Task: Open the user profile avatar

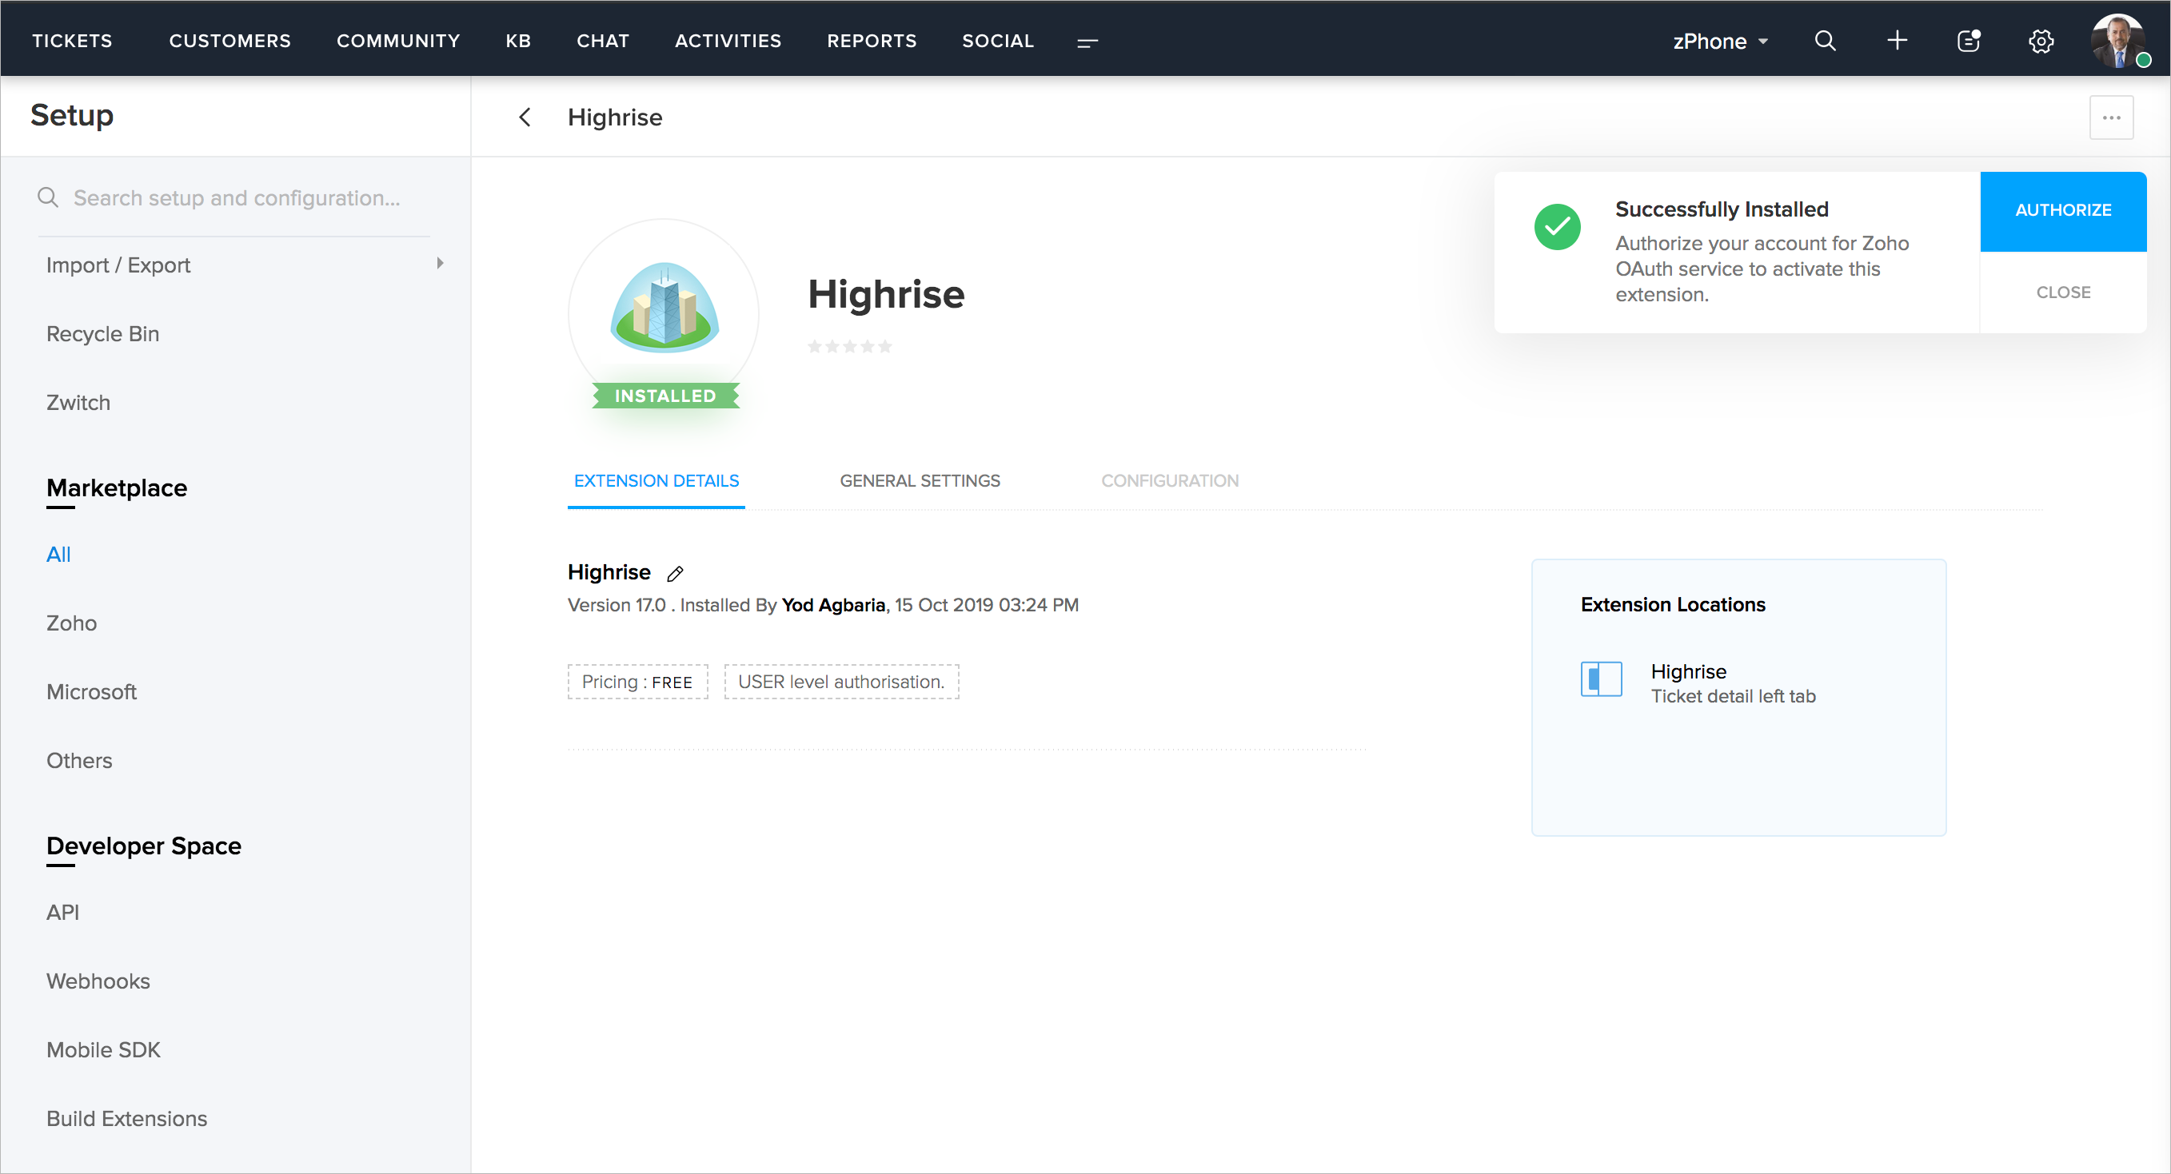Action: pyautogui.click(x=2118, y=41)
